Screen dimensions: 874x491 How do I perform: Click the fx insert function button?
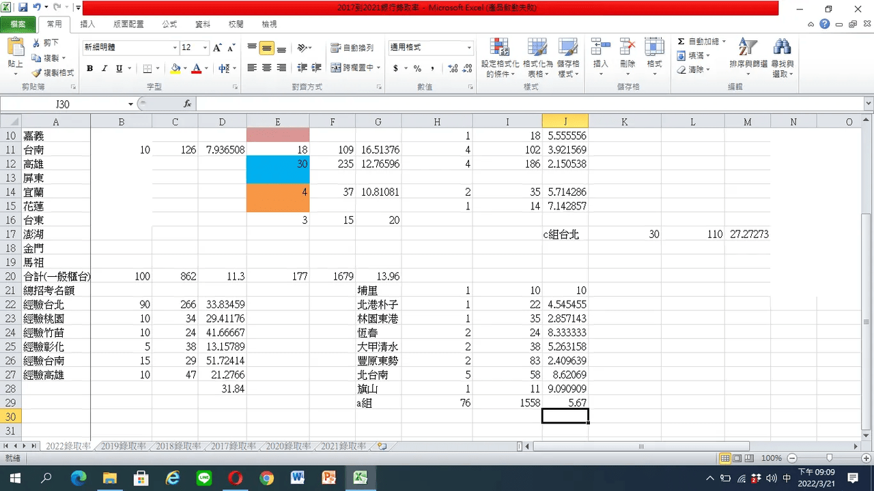pyautogui.click(x=187, y=104)
